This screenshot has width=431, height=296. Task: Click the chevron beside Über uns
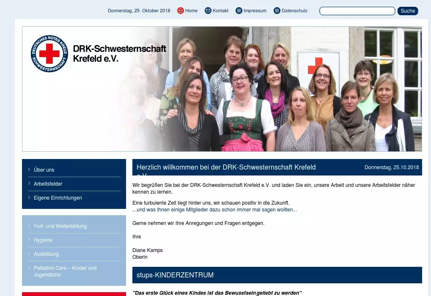tap(28, 170)
